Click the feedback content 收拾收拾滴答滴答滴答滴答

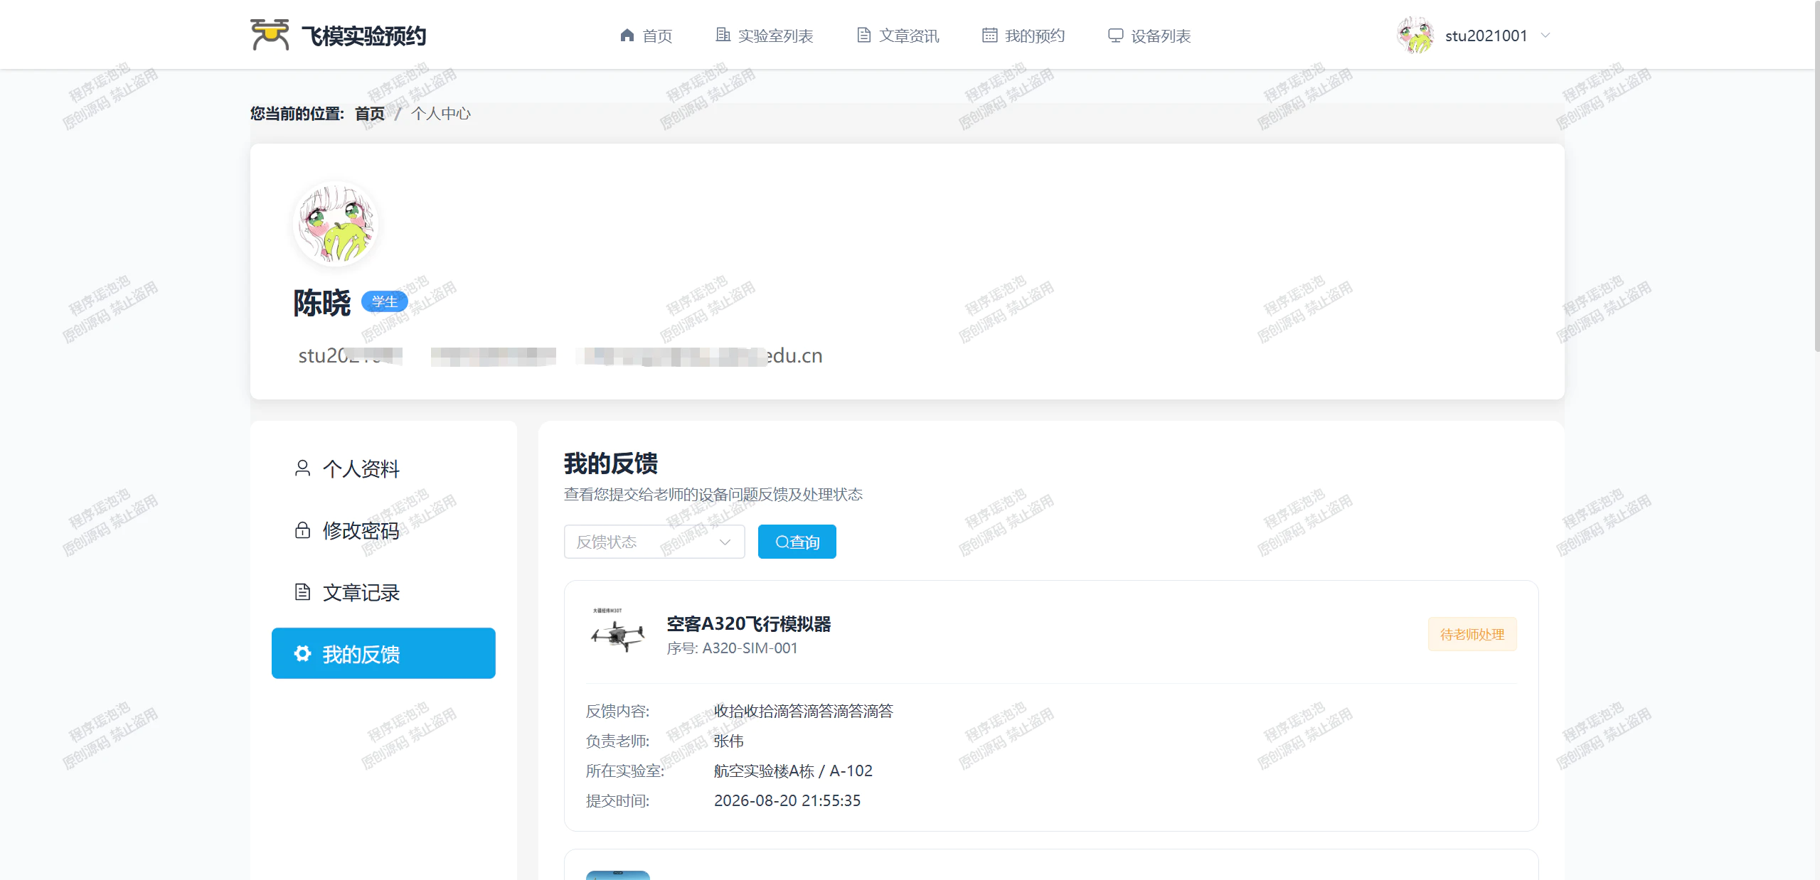(804, 711)
